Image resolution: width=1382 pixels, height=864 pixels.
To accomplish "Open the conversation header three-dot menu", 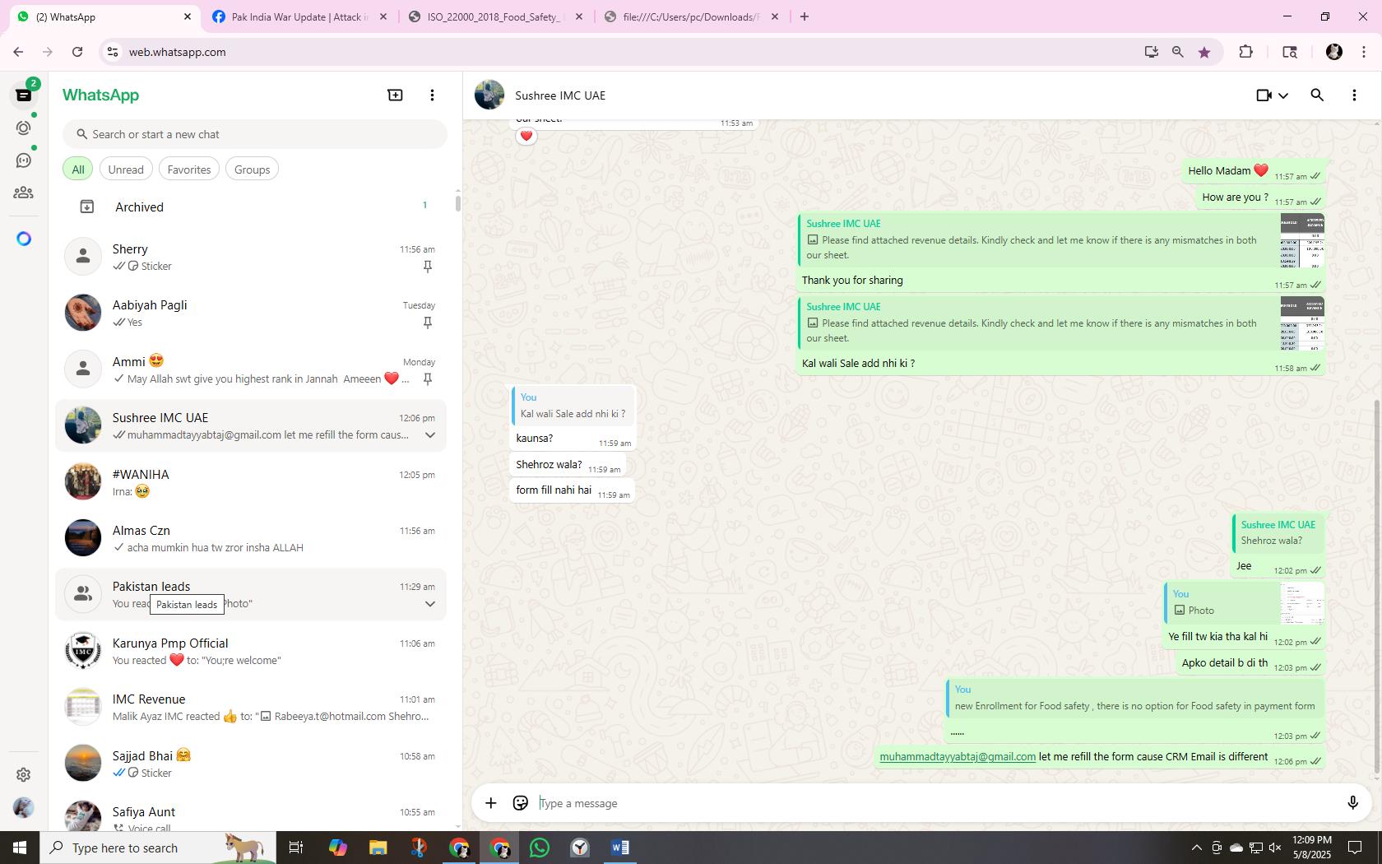I will pyautogui.click(x=1354, y=95).
